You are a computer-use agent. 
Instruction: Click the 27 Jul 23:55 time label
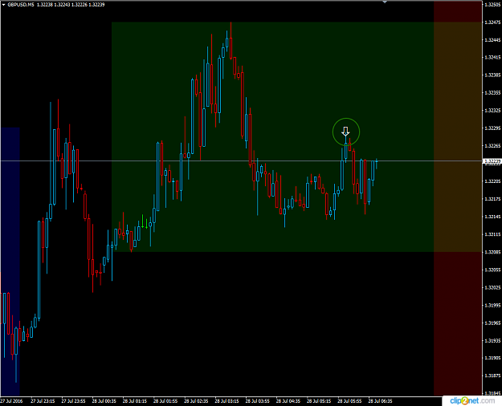73,401
